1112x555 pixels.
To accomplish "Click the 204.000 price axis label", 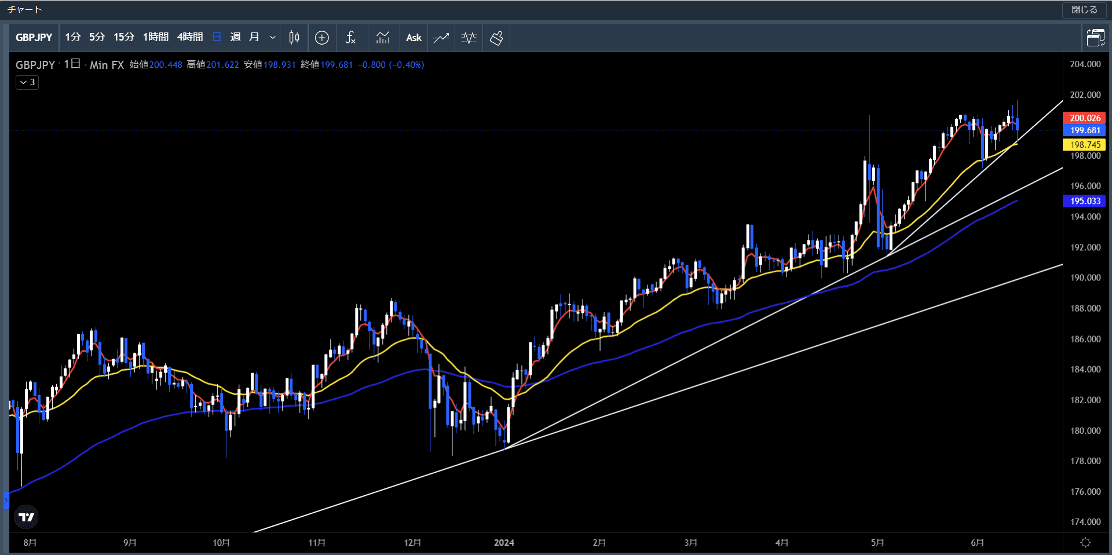I will pos(1085,64).
